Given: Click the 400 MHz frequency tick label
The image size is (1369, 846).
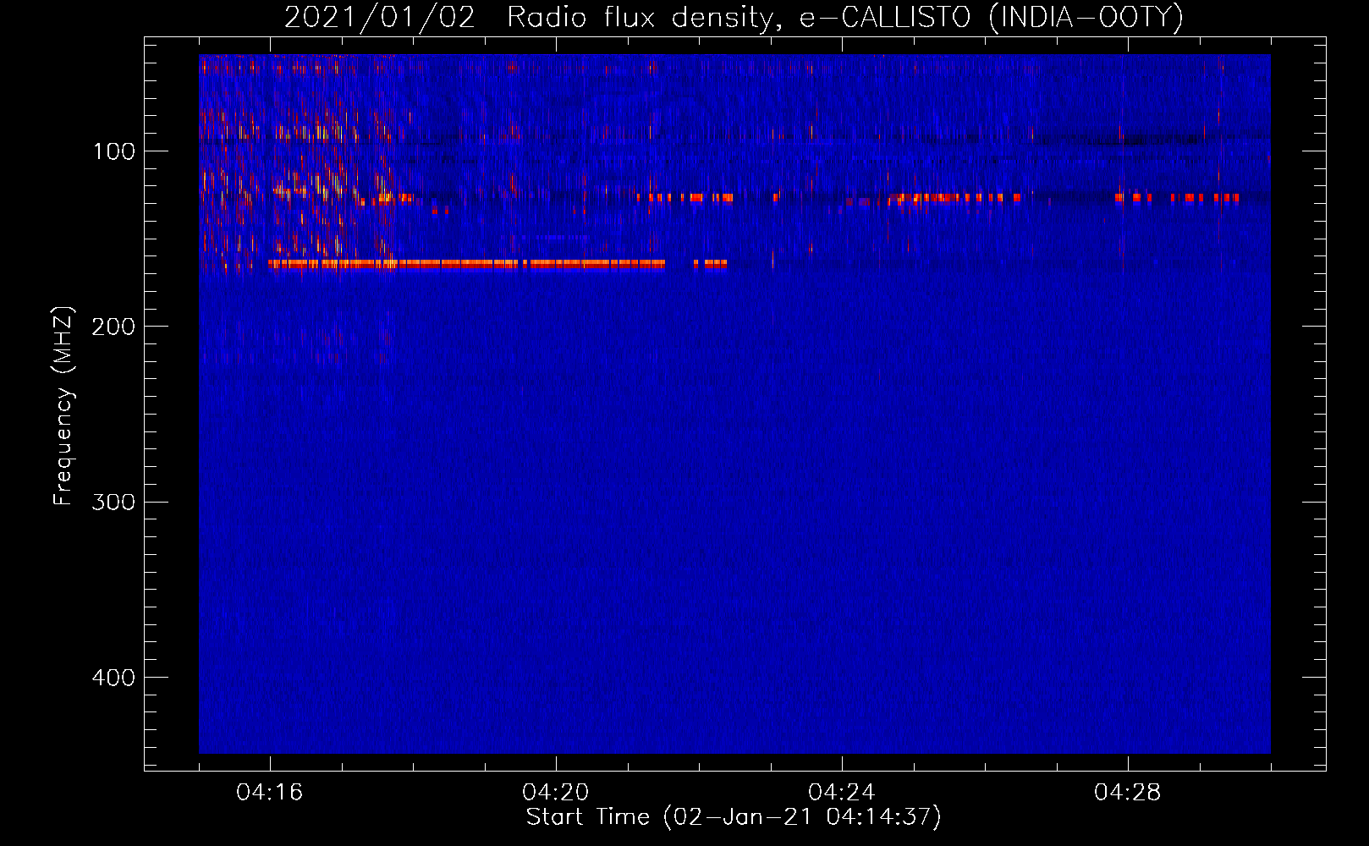Looking at the screenshot, I should 114,678.
